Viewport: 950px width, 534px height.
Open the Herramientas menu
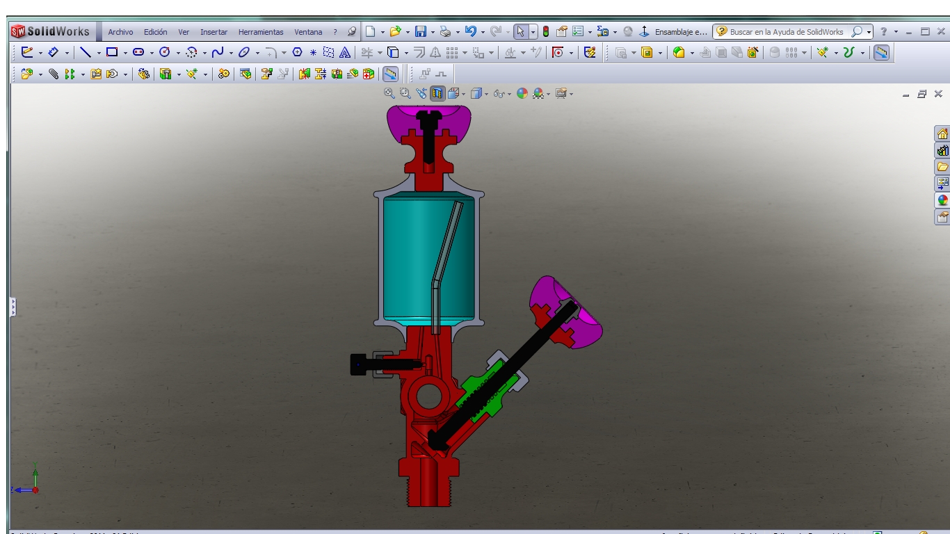[261, 32]
